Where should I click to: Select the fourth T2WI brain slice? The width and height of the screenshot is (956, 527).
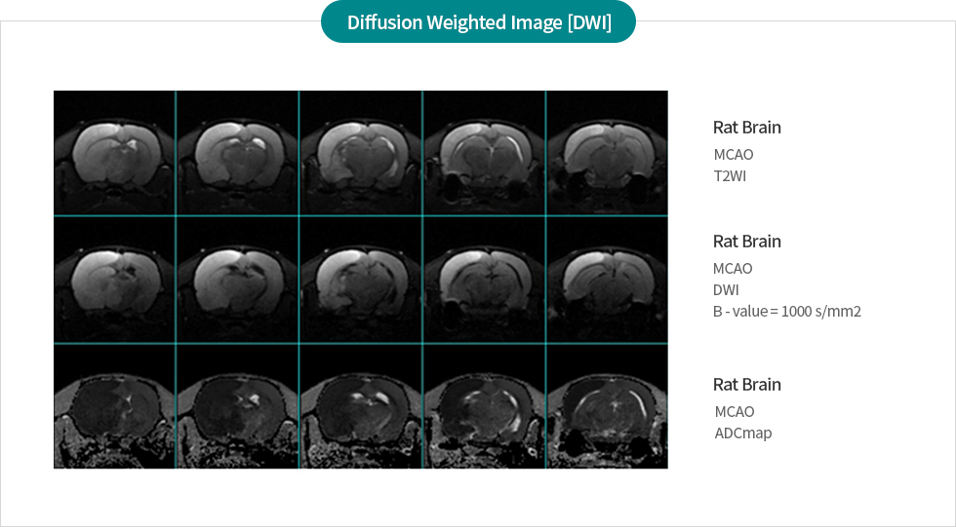pyautogui.click(x=483, y=153)
